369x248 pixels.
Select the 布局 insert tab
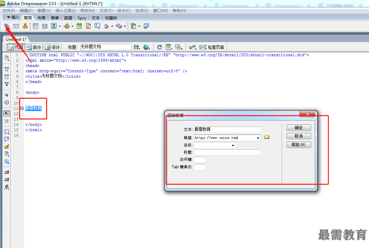point(41,18)
